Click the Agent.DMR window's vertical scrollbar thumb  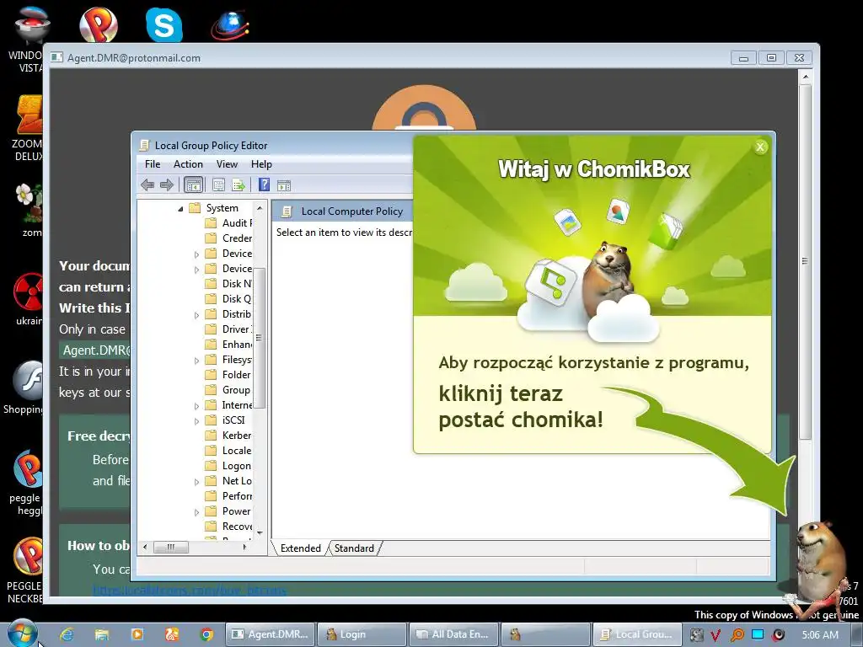coord(805,261)
